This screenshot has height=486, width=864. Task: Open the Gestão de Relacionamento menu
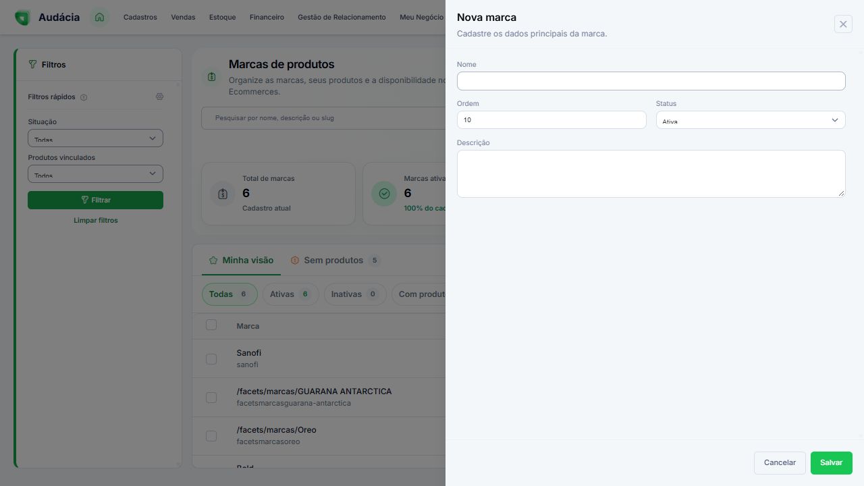pyautogui.click(x=342, y=18)
